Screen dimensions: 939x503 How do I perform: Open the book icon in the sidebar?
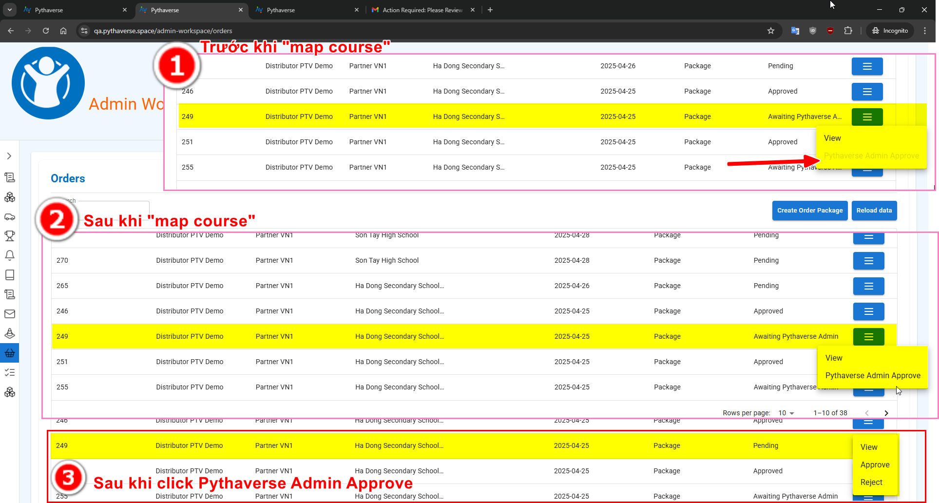pyautogui.click(x=9, y=275)
